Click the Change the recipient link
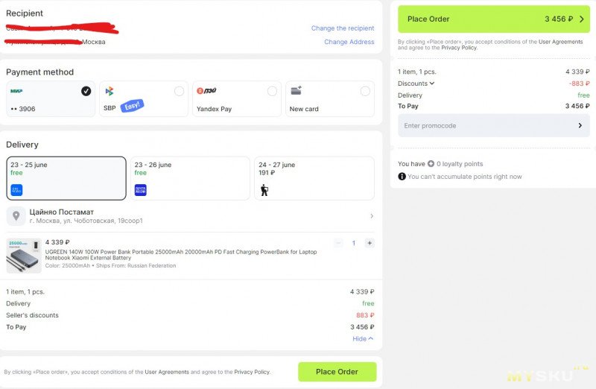This screenshot has height=389, width=596. coord(343,28)
